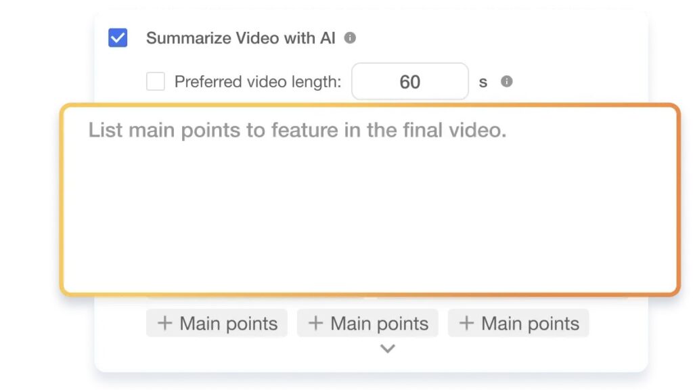Add a main point with the first Main points button
The height and width of the screenshot is (390, 693).
(x=217, y=324)
